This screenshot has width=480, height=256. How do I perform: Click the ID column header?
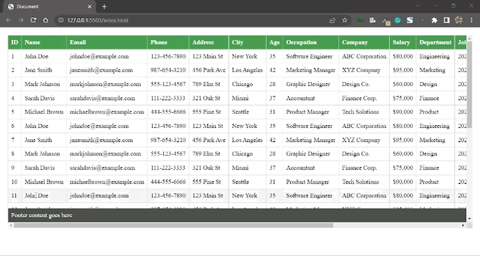(x=15, y=42)
